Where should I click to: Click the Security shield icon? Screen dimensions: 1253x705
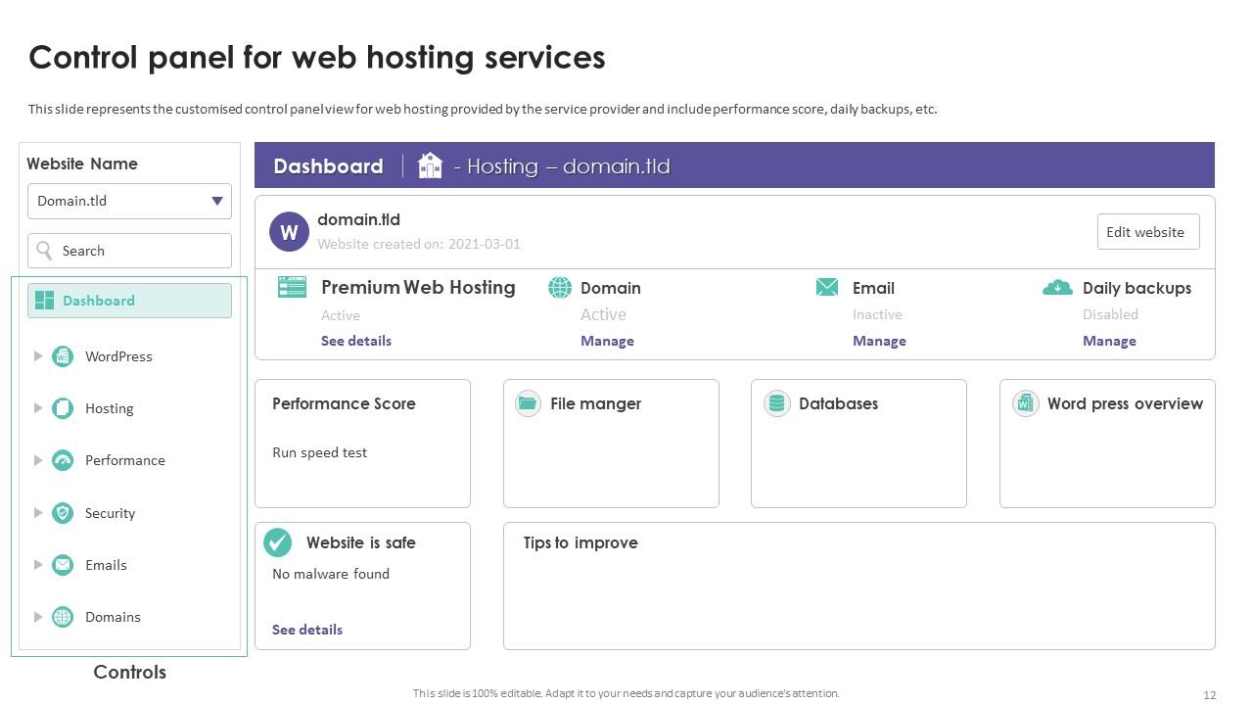coord(63,513)
